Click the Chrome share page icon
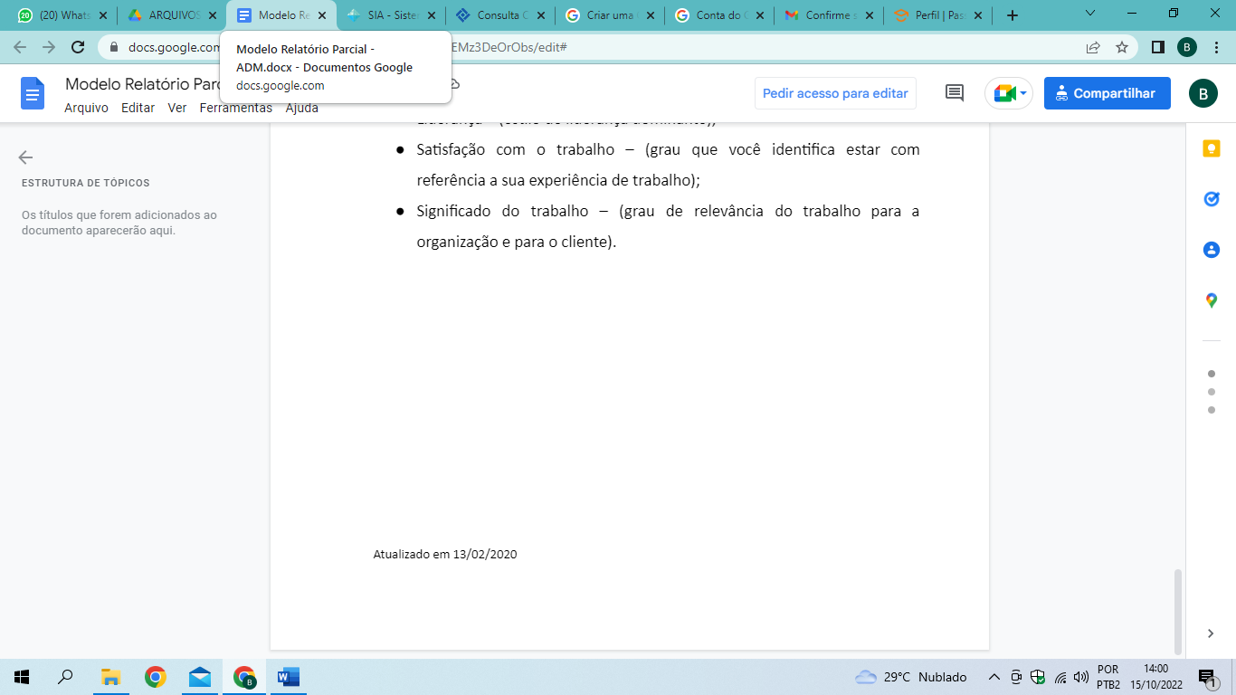Viewport: 1236px width, 695px height. [x=1093, y=47]
